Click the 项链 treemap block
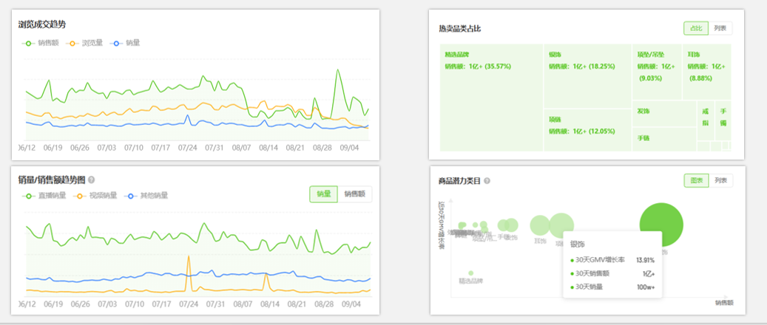The image size is (767, 325). 587,129
